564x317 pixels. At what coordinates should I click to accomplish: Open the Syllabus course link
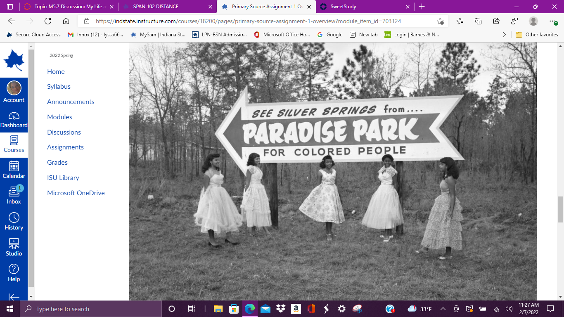(x=59, y=87)
